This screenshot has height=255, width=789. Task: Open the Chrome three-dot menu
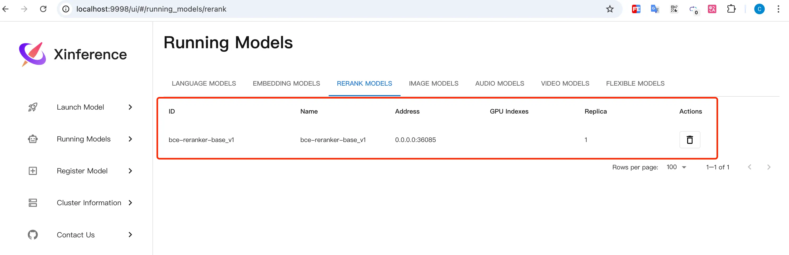pyautogui.click(x=778, y=9)
